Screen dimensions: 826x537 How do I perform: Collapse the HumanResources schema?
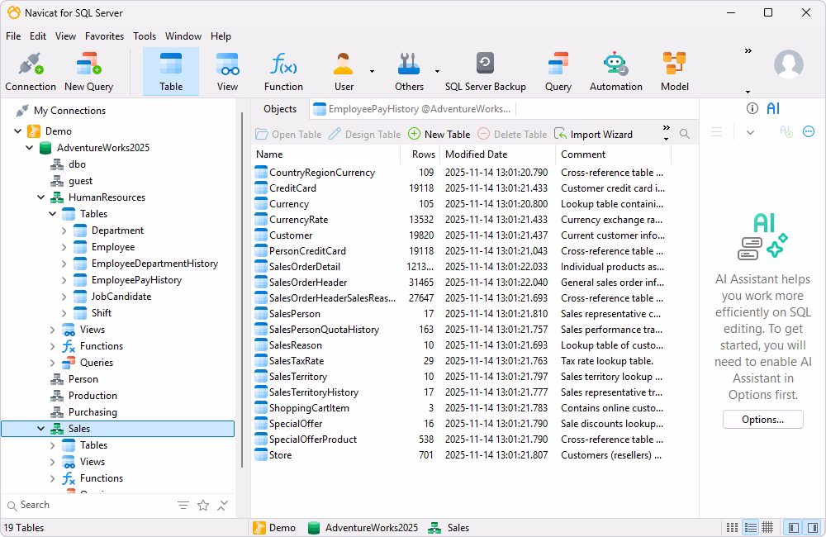(41, 197)
